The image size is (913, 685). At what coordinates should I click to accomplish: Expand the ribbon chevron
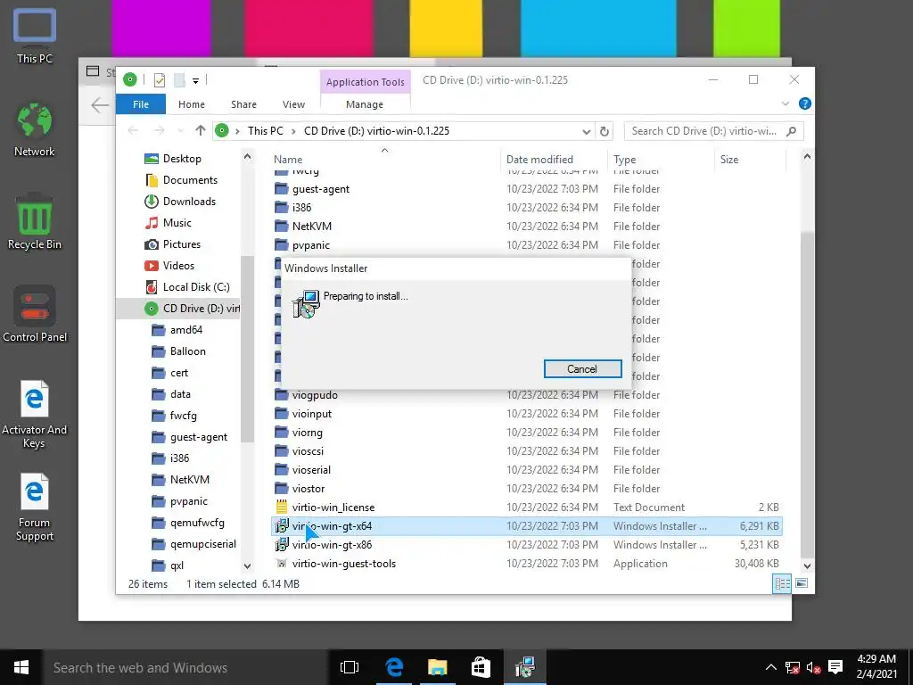pos(785,103)
